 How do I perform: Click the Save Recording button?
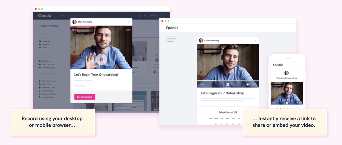point(84,97)
